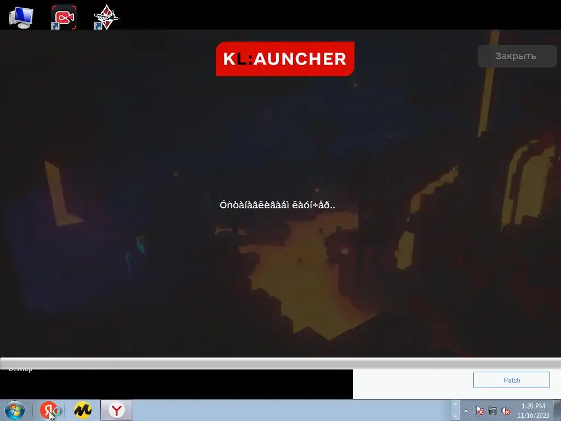Open the Computer desktop icon

point(21,17)
